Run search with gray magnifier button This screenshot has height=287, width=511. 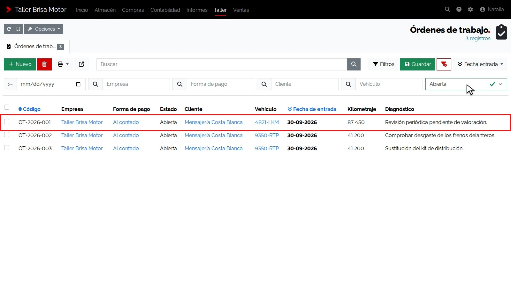pyautogui.click(x=354, y=64)
